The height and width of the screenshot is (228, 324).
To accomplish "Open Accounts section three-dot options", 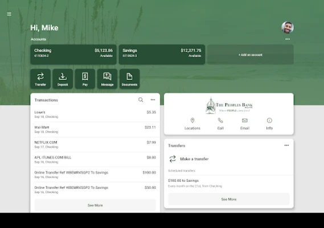I will (x=288, y=39).
